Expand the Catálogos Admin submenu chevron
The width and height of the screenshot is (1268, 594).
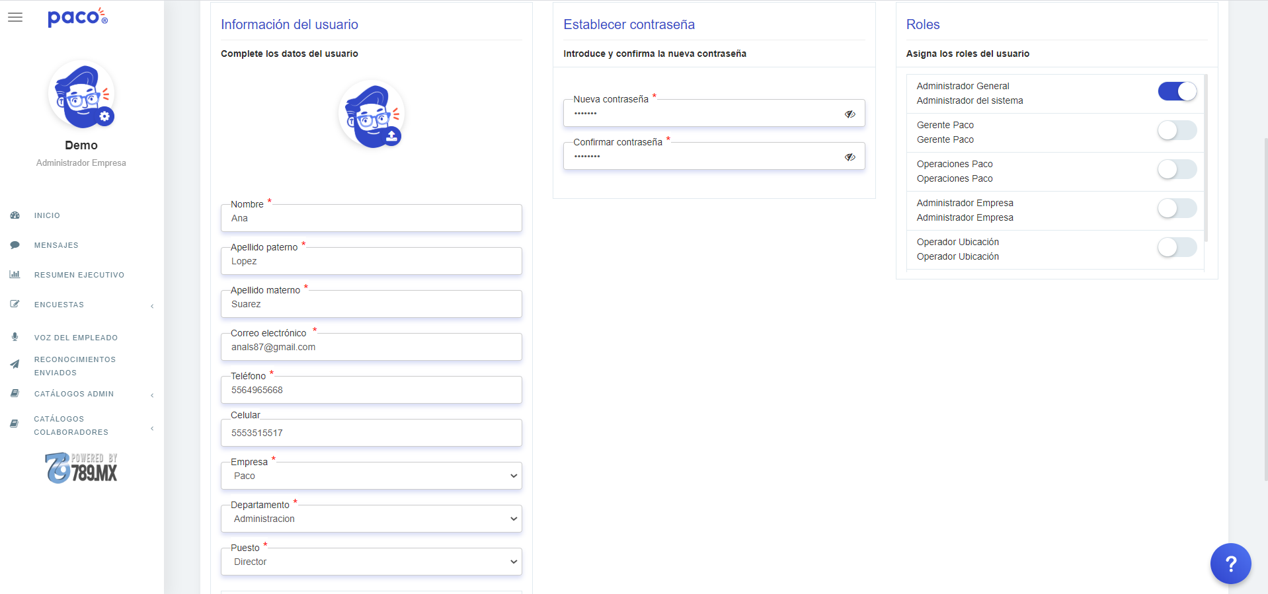[152, 395]
